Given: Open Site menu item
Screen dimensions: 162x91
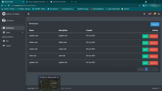Looking at the screenshot, I should tap(13, 41).
